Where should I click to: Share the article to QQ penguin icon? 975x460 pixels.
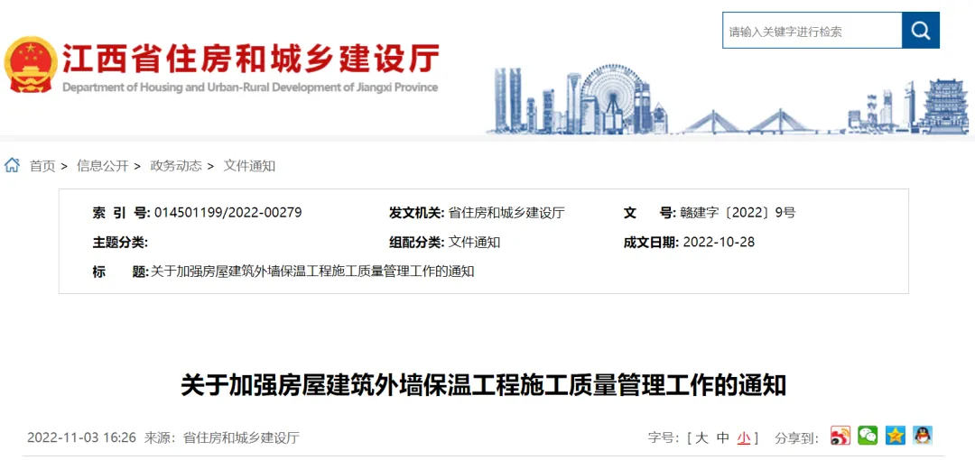coord(923,436)
